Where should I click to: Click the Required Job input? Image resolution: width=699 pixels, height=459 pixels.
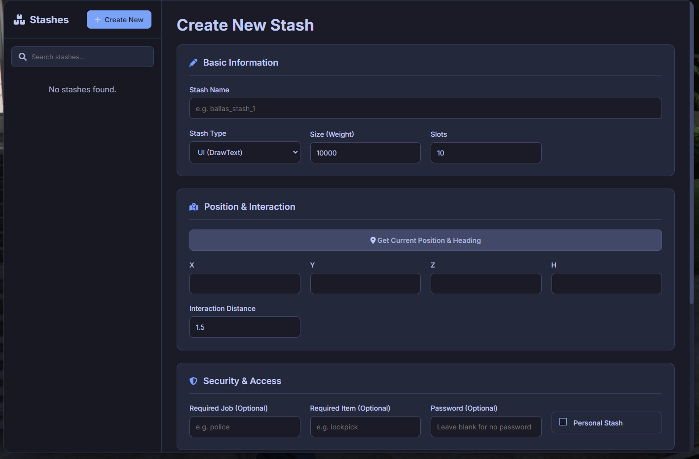(245, 426)
